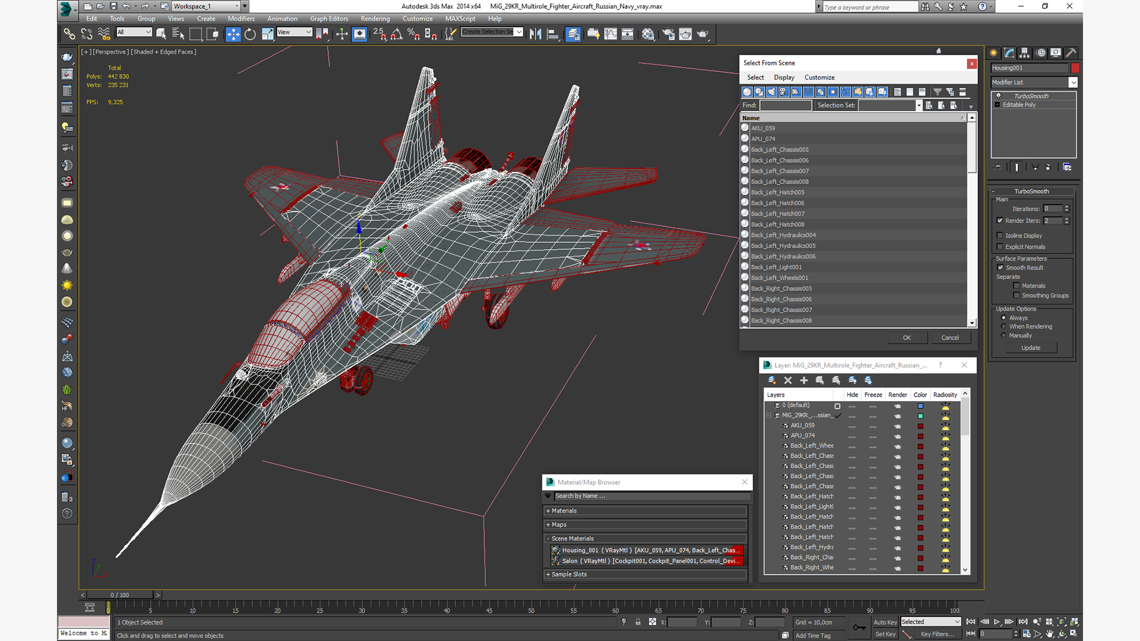Enable Separate by Materials checkbox

(1016, 286)
